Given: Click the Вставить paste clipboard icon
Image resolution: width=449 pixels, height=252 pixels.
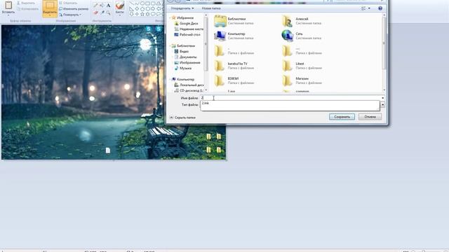Looking at the screenshot, I should [x=8, y=5].
